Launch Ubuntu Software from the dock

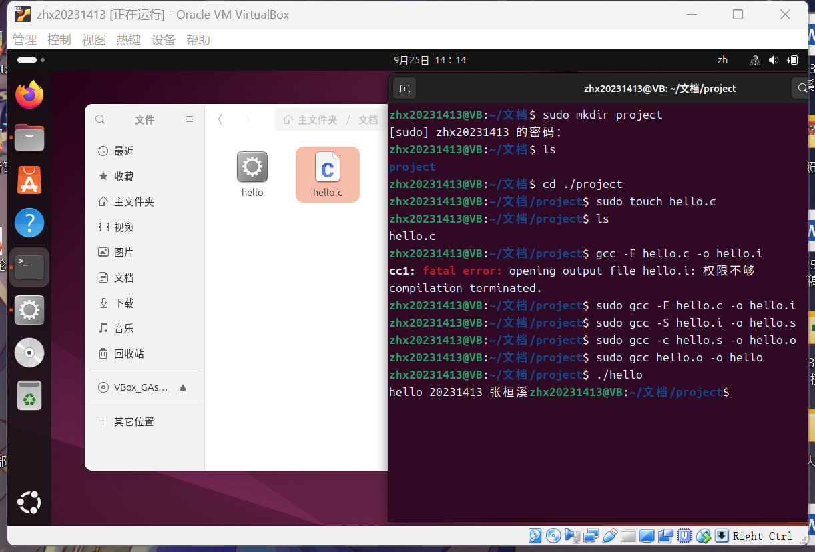coord(29,180)
